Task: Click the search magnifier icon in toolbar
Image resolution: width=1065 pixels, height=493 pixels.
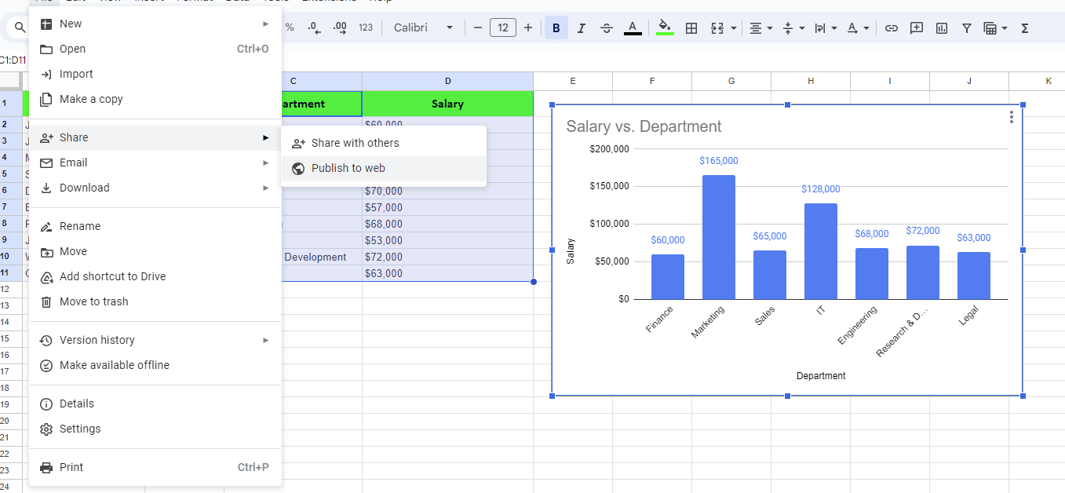Action: pos(20,27)
